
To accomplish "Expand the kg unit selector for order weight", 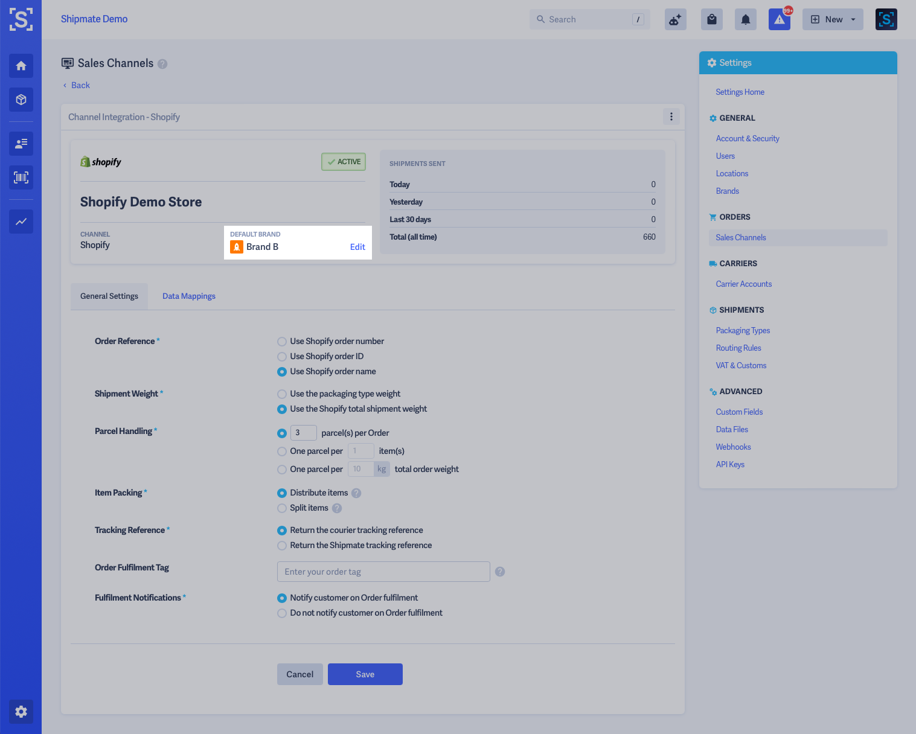I will 382,468.
